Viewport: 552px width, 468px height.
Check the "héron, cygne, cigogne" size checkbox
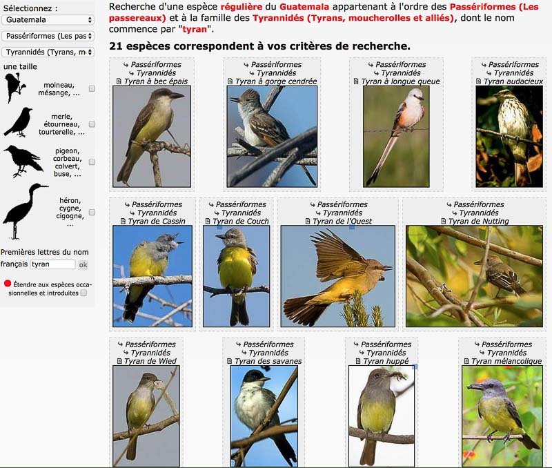(x=92, y=212)
